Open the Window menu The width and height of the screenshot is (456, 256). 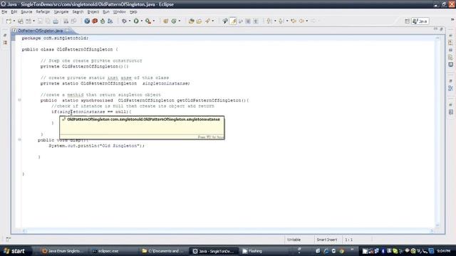pos(119,12)
